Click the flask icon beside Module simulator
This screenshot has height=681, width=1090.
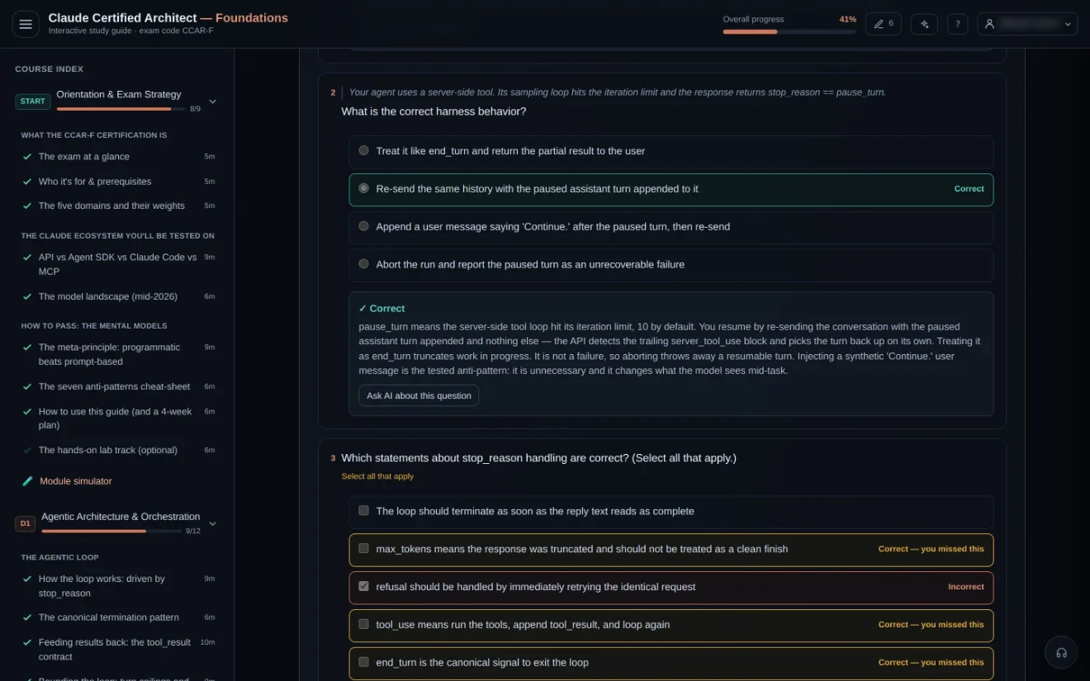tap(27, 481)
